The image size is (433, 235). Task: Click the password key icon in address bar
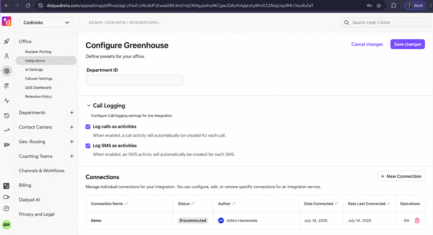pyautogui.click(x=369, y=5)
